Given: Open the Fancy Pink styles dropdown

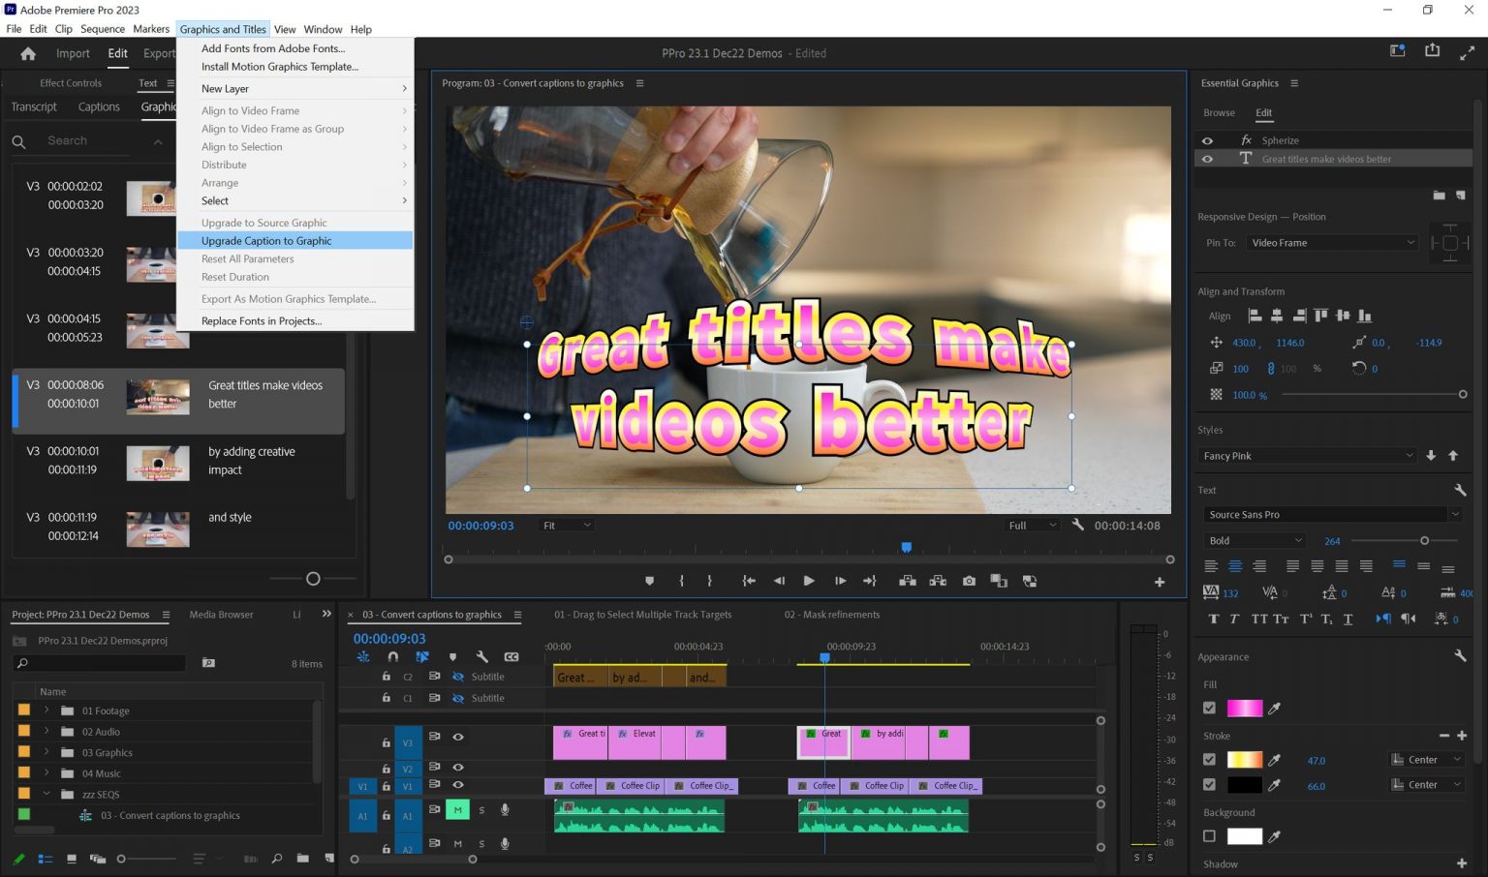Looking at the screenshot, I should [x=1306, y=455].
